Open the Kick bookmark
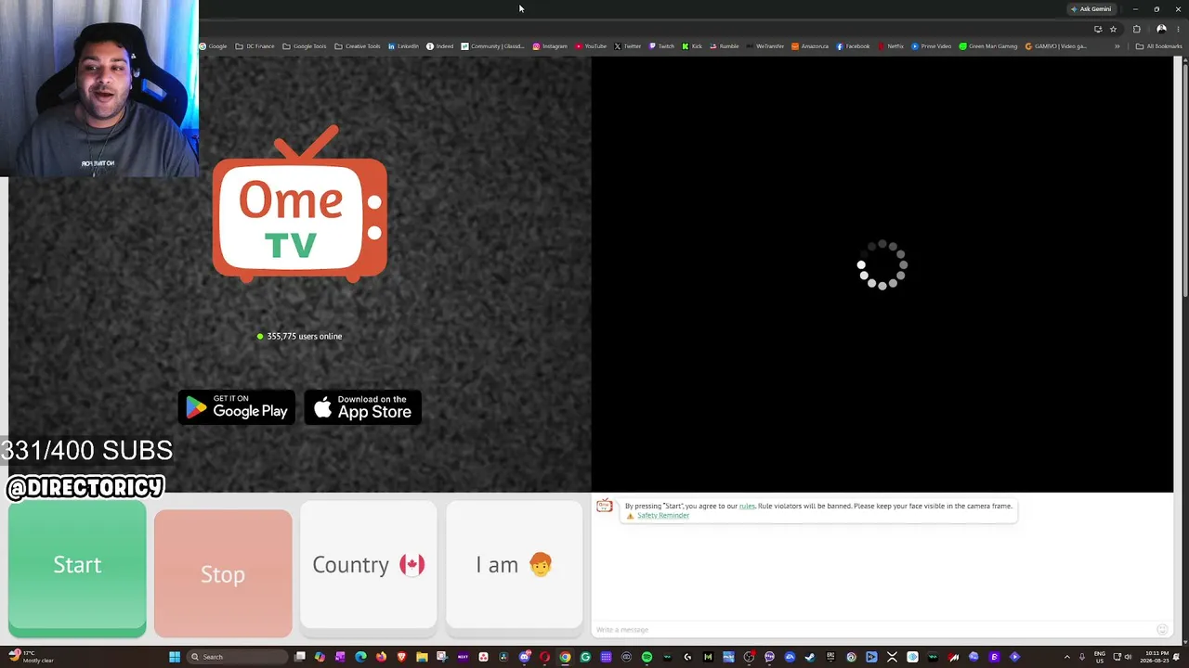 (692, 46)
